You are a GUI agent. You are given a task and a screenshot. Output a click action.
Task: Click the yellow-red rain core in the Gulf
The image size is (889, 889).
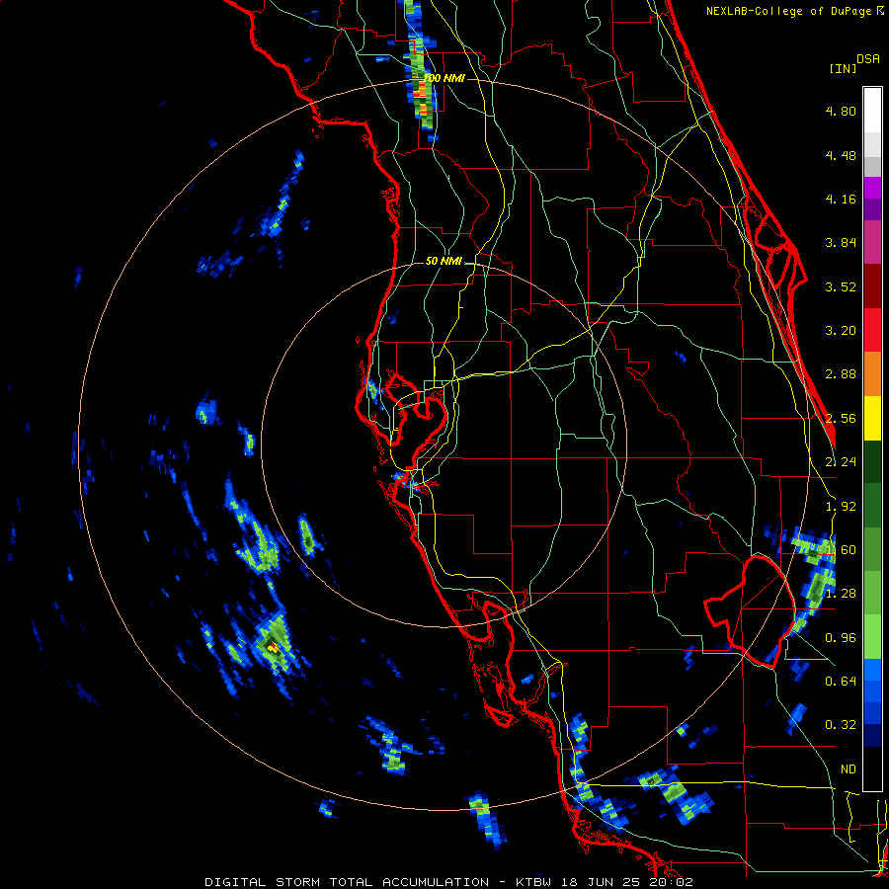[x=273, y=647]
